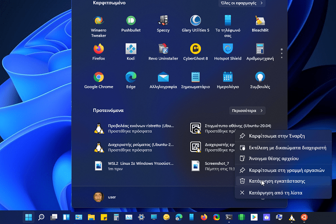Open Microsoft Store on taskbar
This screenshot has width=336, height=224.
pos(266,217)
